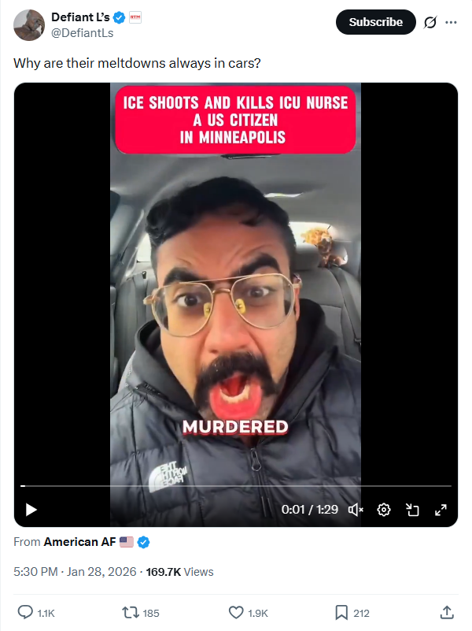Seek along the video progress bar

click(236, 486)
